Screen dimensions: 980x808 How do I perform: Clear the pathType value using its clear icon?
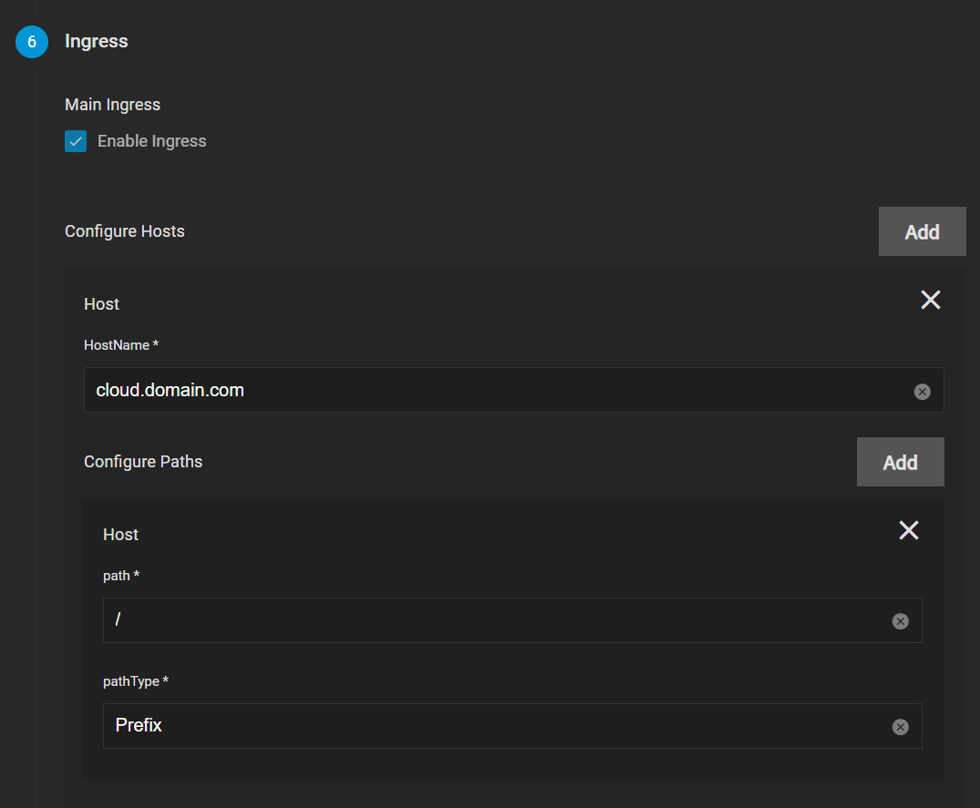[x=900, y=727]
